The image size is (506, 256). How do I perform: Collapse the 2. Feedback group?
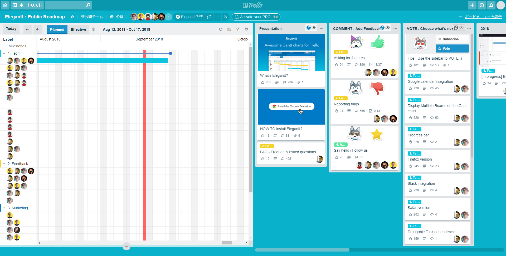point(4,164)
